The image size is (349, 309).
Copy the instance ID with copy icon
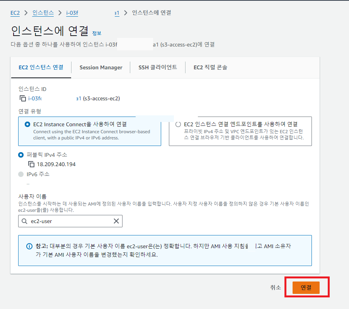pyautogui.click(x=23, y=98)
